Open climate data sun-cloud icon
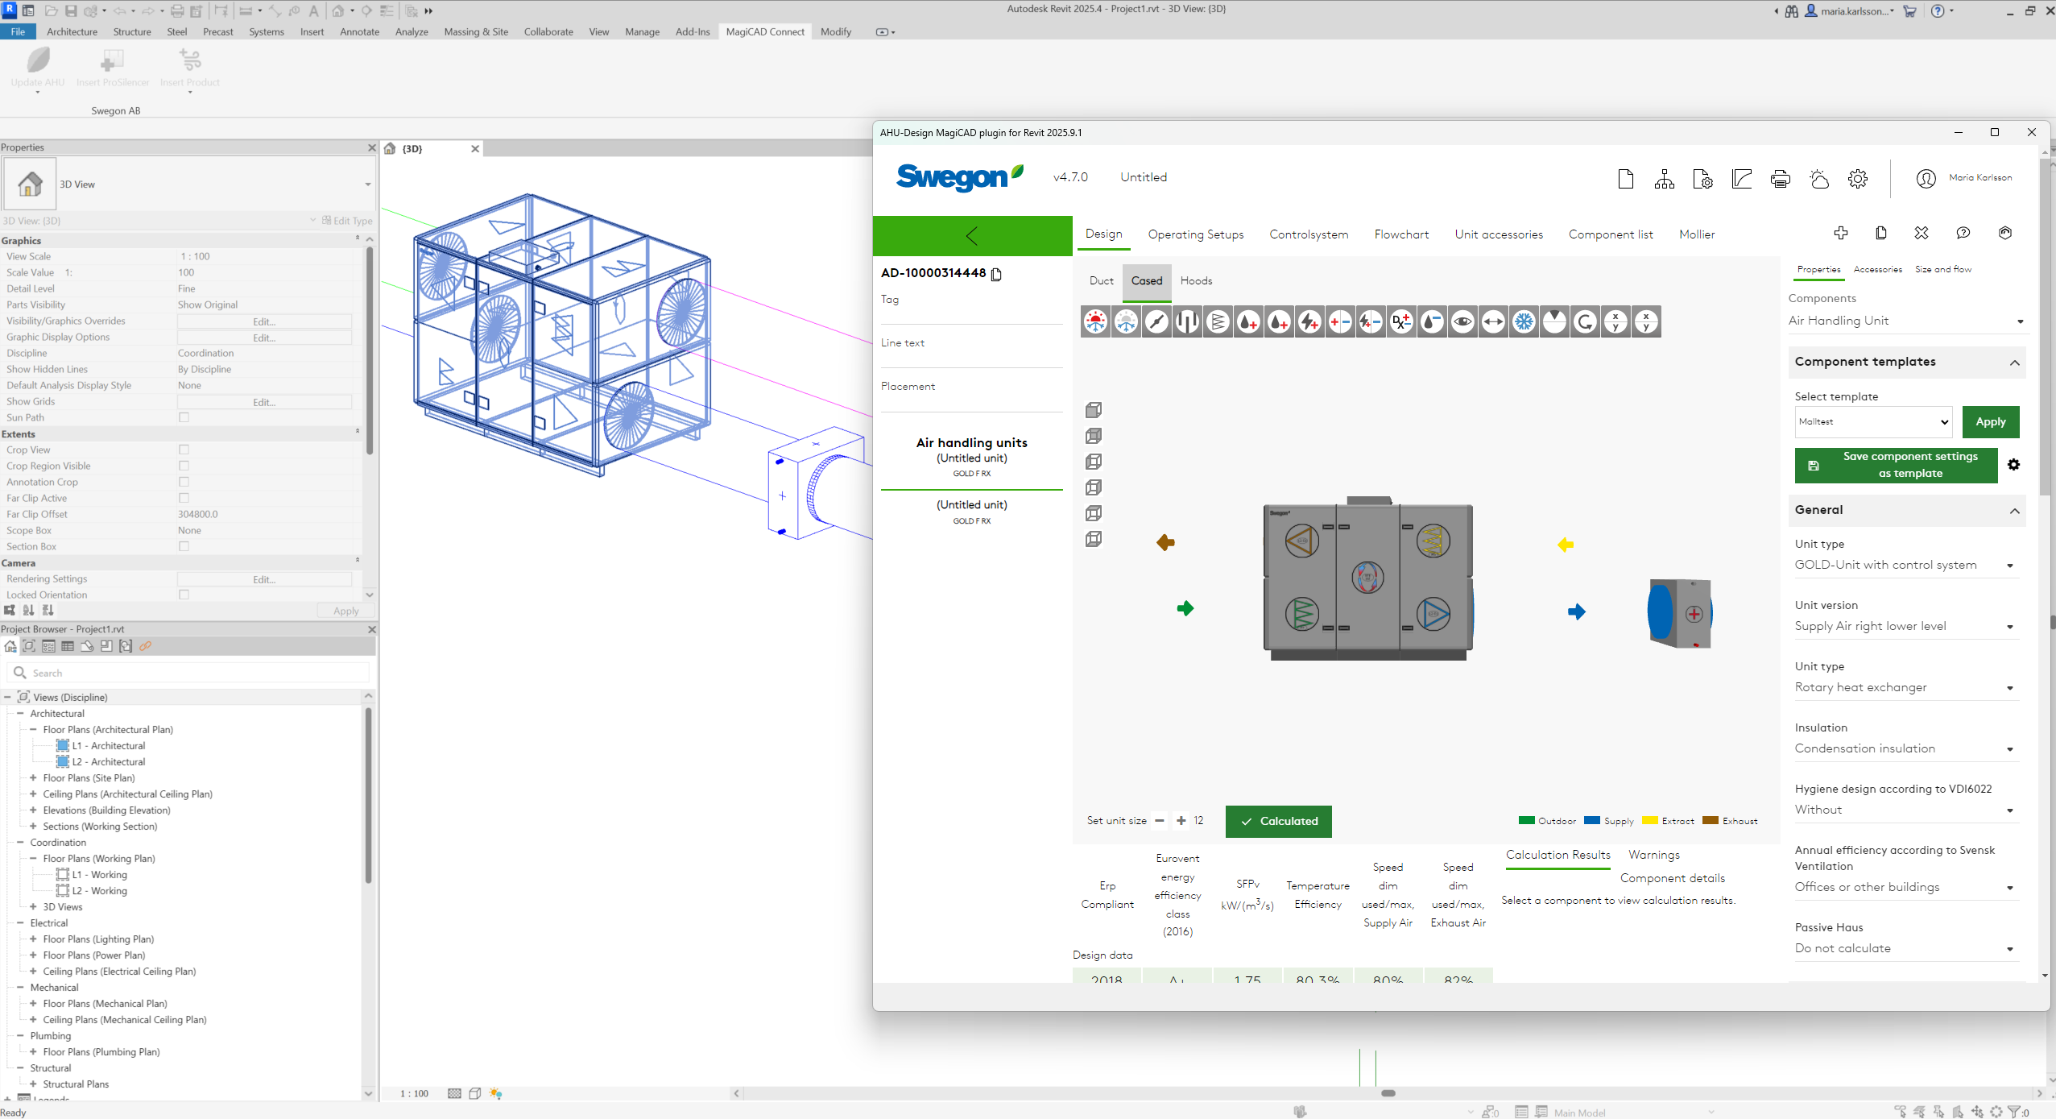2056x1119 pixels. 1819,179
